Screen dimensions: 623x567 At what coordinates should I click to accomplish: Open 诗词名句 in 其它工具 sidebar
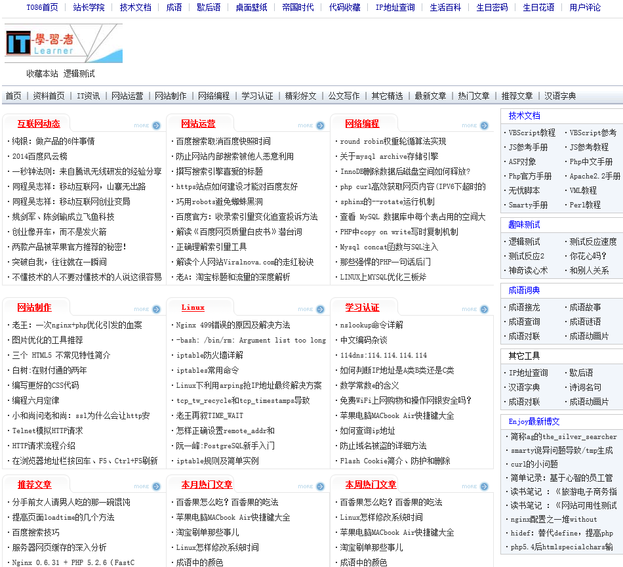(585, 387)
